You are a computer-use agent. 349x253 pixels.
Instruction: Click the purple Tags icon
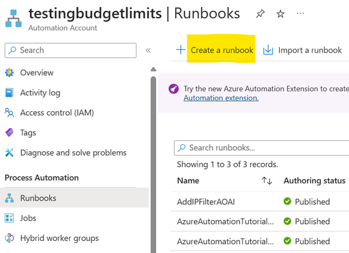click(x=10, y=132)
